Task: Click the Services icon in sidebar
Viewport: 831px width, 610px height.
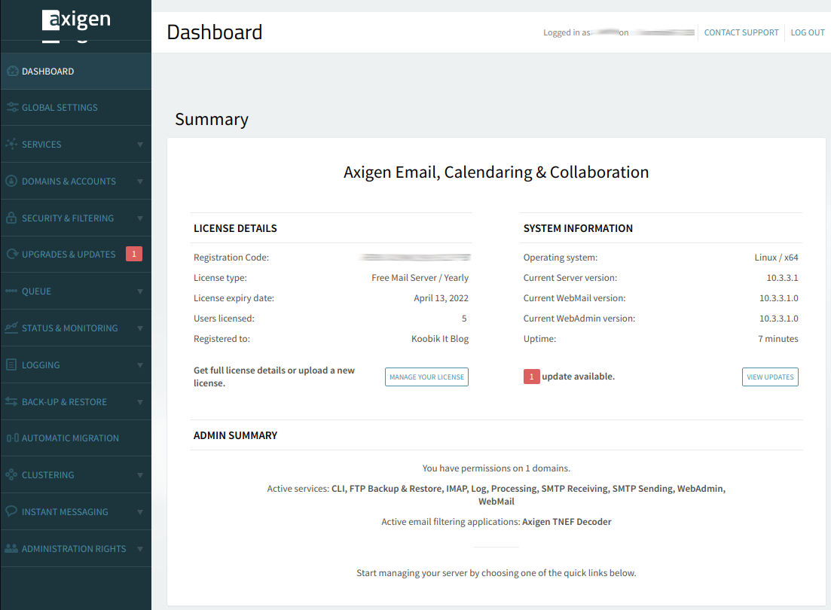Action: 11,144
